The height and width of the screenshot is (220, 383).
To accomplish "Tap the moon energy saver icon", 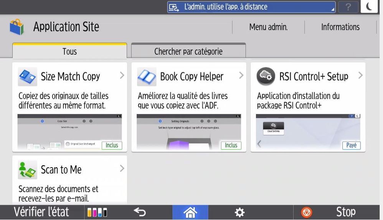I will [369, 7].
